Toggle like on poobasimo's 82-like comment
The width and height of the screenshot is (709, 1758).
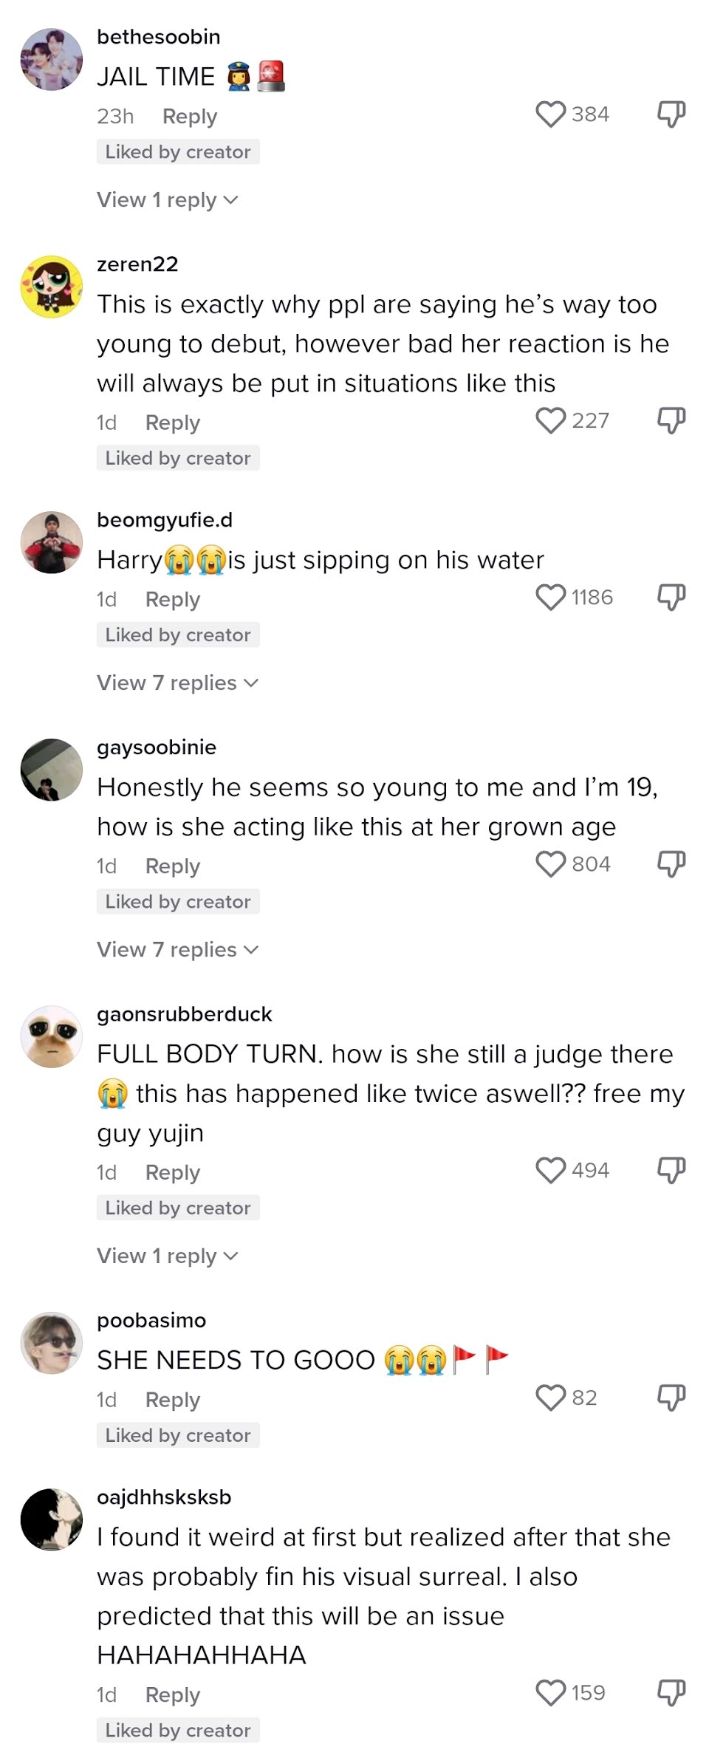tap(550, 1398)
